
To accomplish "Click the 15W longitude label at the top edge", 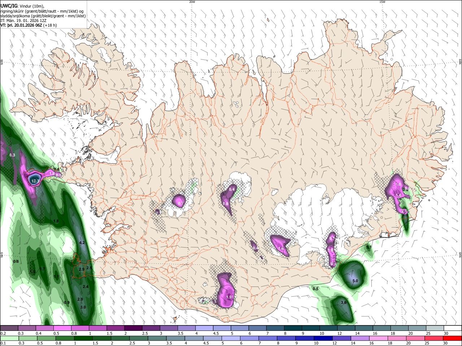I will tap(382, 2).
